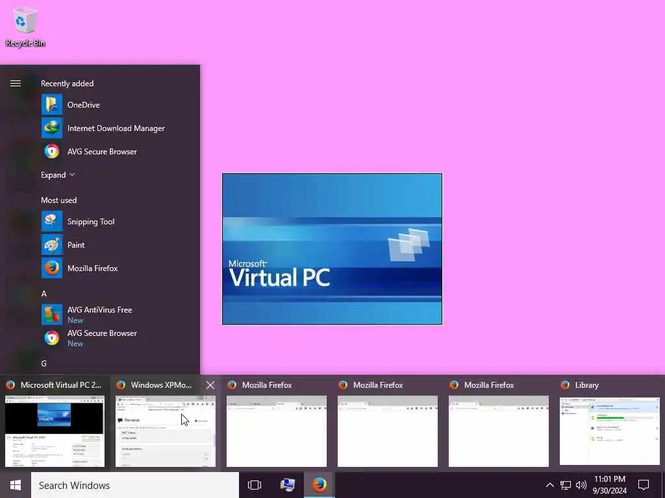Click the Most used heading
The image size is (665, 498).
pos(59,200)
